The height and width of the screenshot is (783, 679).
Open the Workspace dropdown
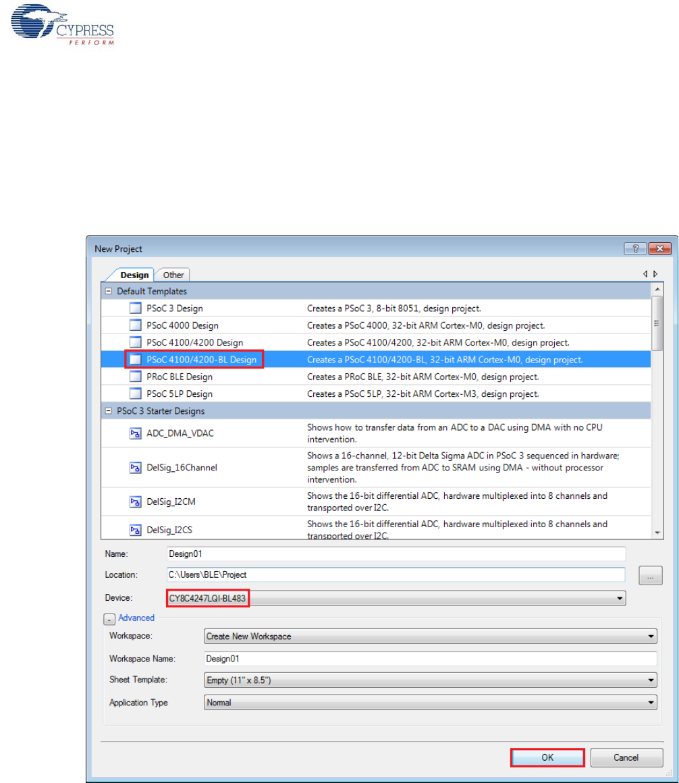pos(651,636)
